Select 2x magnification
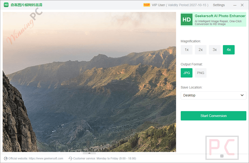The image size is (249, 163). click(200, 50)
